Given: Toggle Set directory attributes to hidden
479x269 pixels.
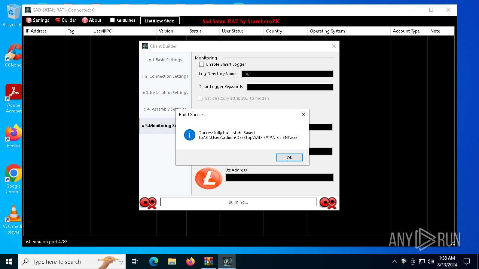Looking at the screenshot, I should coord(201,98).
